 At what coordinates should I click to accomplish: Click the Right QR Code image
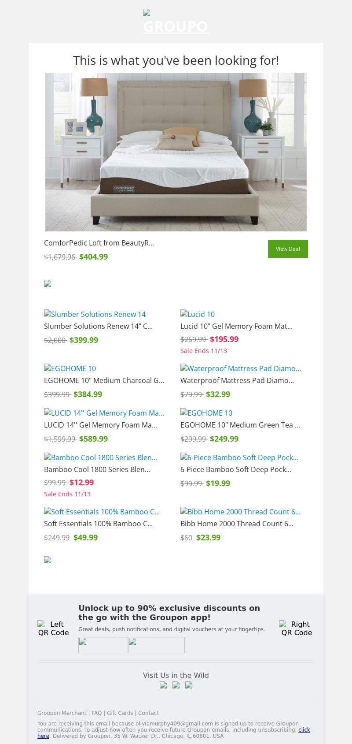(297, 628)
